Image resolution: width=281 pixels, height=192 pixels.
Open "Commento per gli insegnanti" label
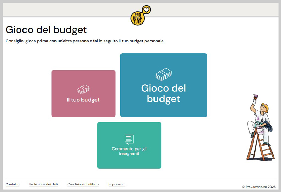click(x=129, y=151)
